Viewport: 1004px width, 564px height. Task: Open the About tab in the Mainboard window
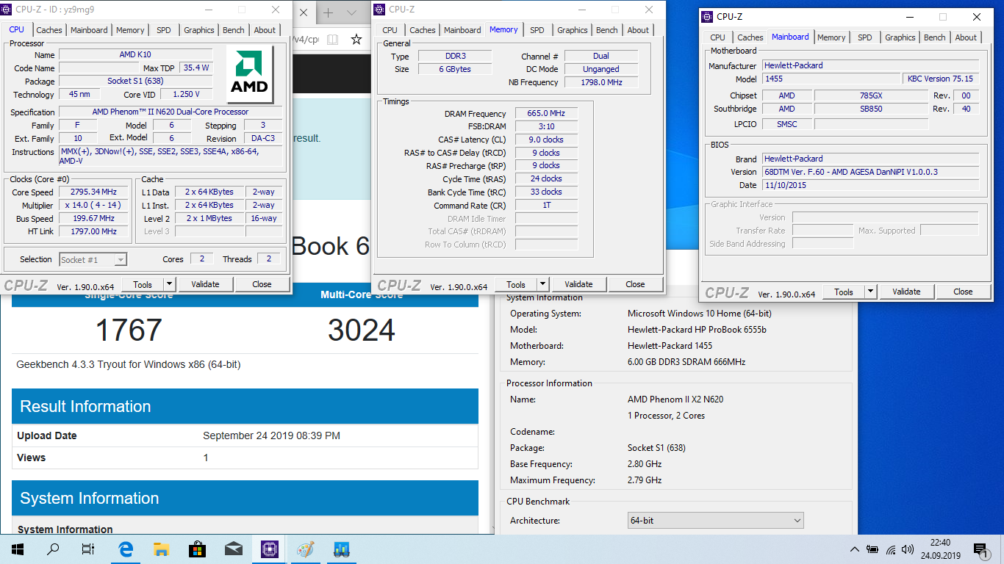tap(967, 37)
